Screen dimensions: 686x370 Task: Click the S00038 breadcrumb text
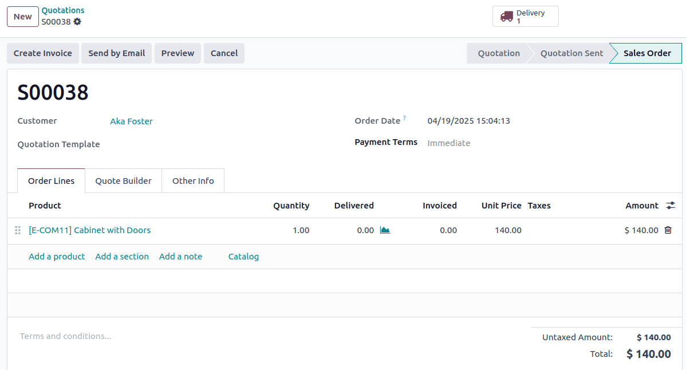coord(56,22)
